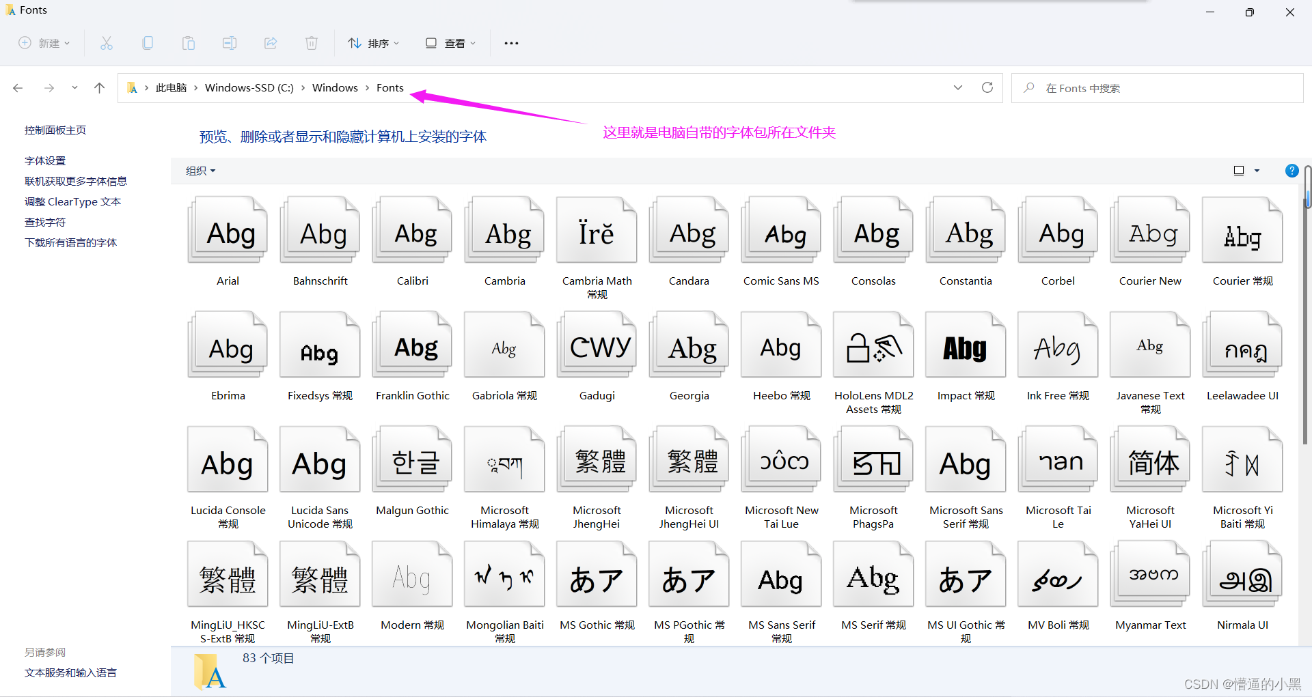This screenshot has width=1312, height=697.
Task: Click the Lucida Console 常规 label
Action: click(x=228, y=517)
